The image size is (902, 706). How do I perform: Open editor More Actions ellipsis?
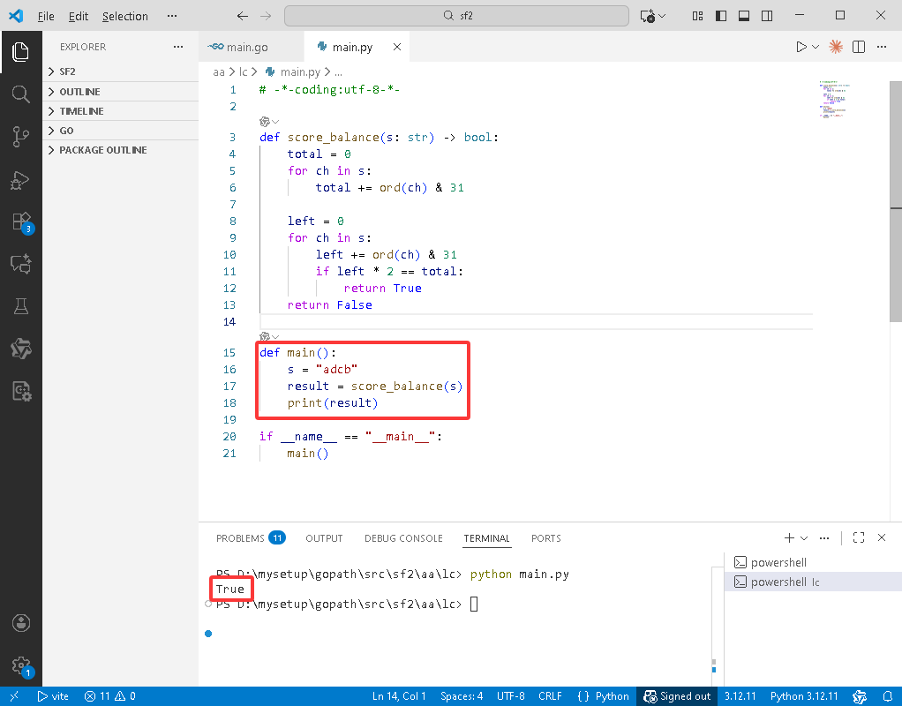[x=882, y=47]
